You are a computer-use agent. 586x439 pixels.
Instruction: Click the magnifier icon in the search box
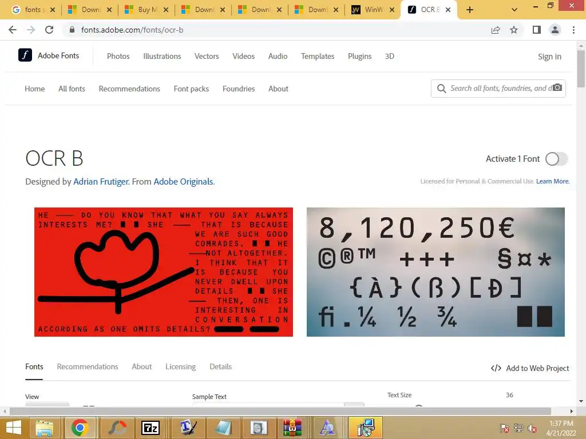(x=441, y=89)
